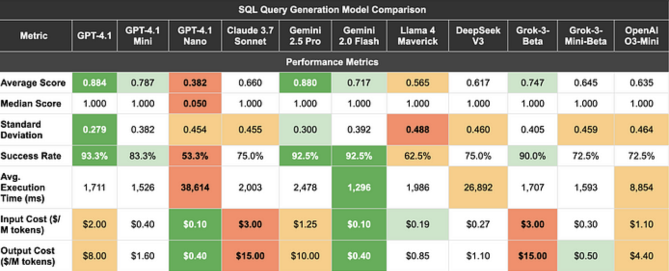Select the Gemini 2.0 Flash column header
The height and width of the screenshot is (271, 669).
pos(359,36)
